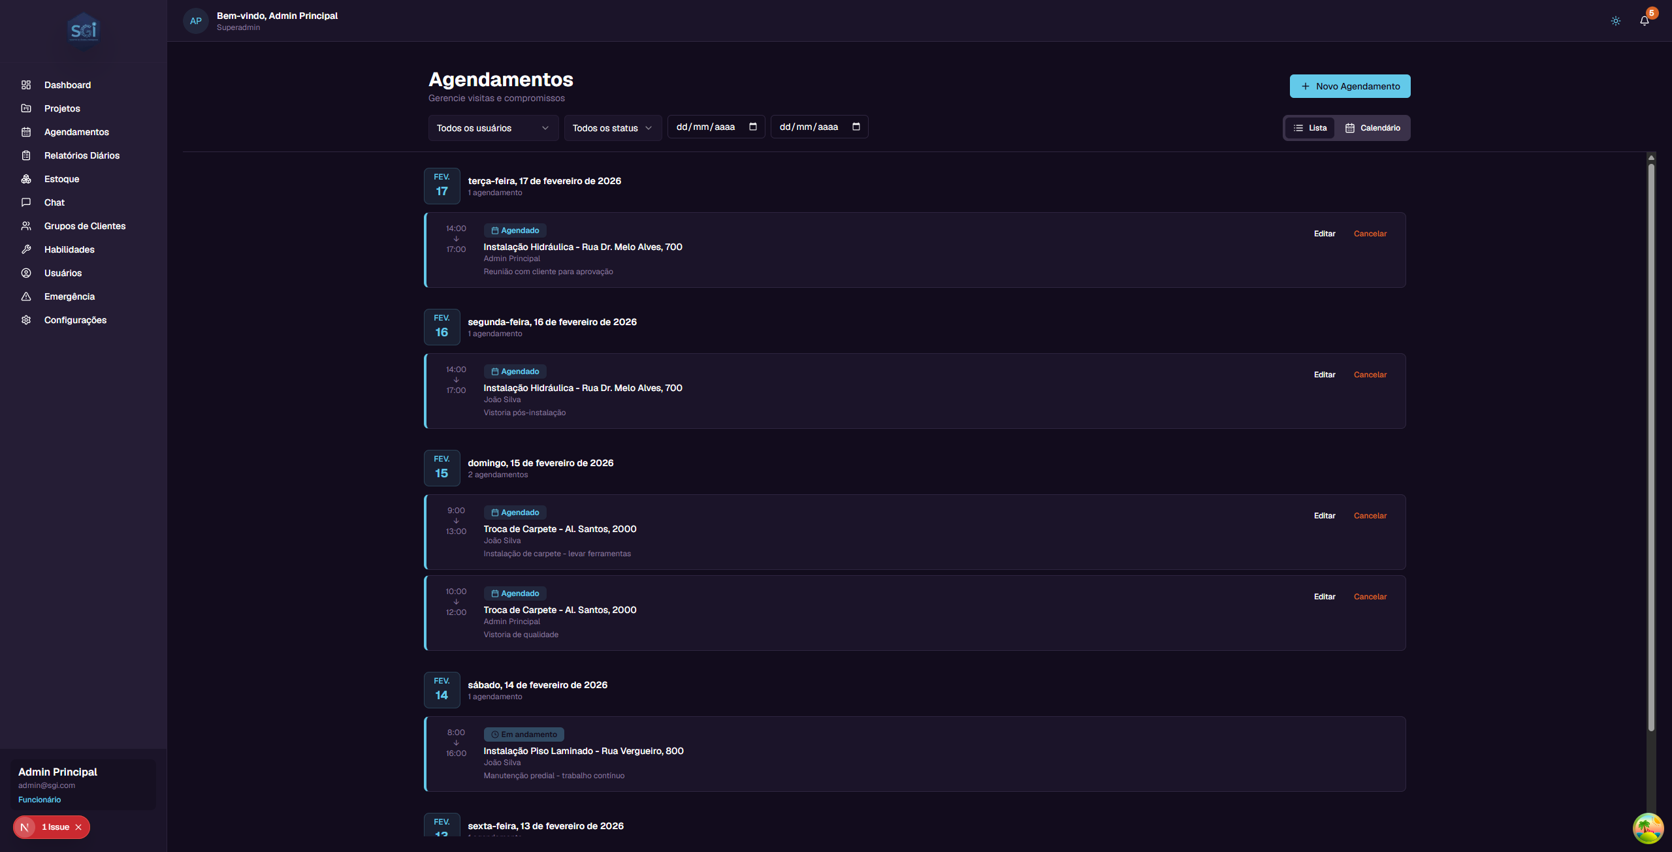Switch to Lista view
This screenshot has width=1672, height=852.
(1310, 128)
